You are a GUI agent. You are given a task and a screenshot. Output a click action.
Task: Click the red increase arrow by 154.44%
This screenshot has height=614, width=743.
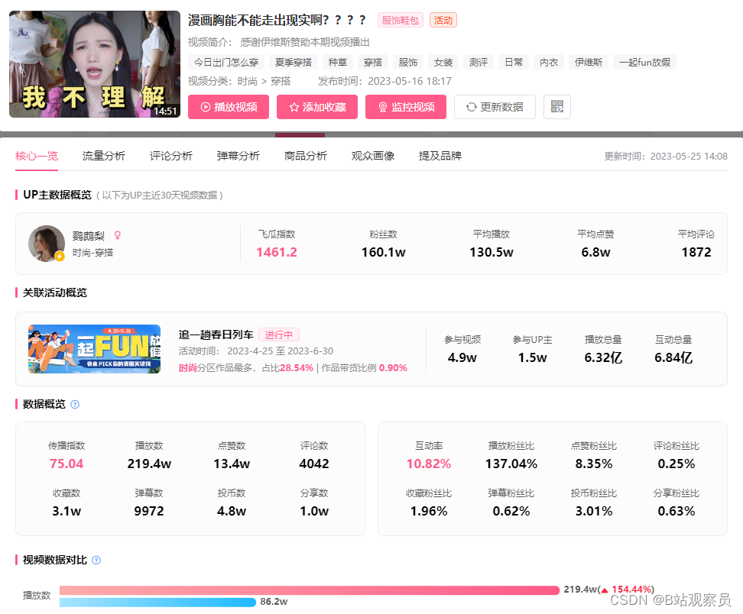point(604,590)
